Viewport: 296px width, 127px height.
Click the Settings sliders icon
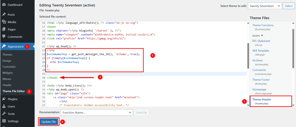click(x=4, y=121)
